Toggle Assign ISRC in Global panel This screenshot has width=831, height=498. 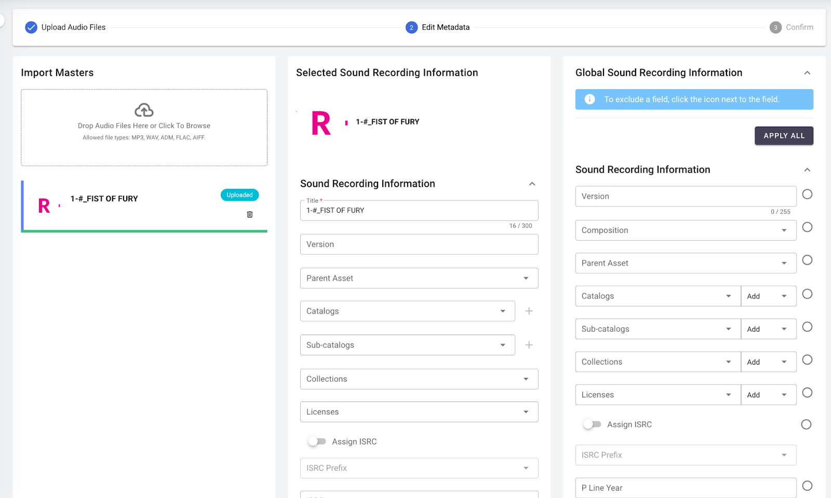point(592,424)
